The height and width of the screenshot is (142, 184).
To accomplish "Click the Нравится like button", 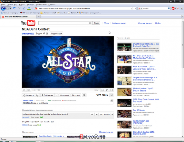I will point(28,95).
